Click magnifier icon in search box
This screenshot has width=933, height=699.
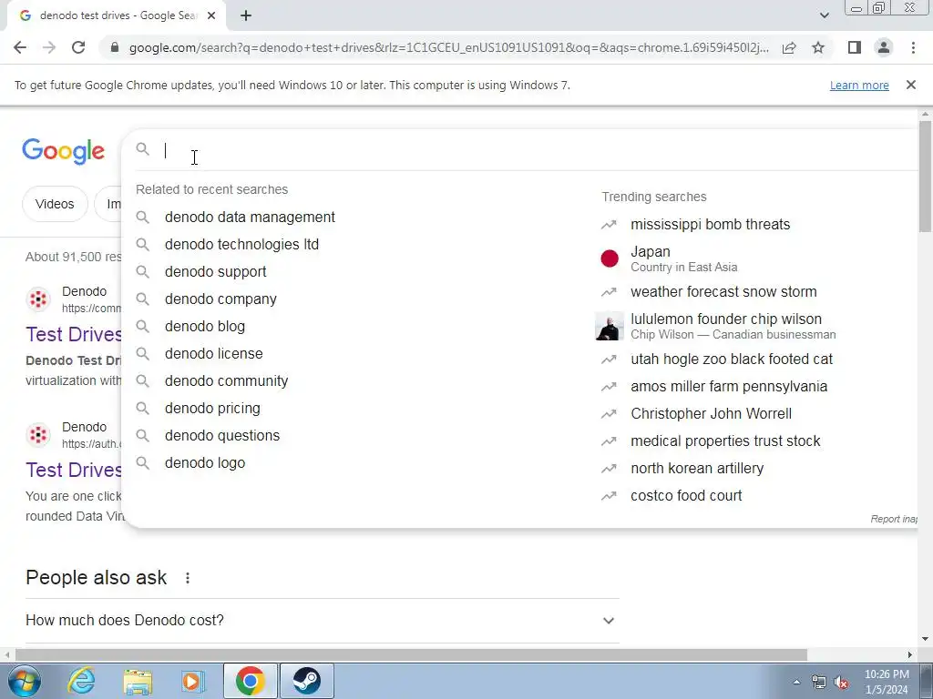coord(142,148)
